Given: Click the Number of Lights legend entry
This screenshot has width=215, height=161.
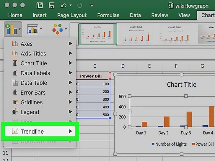Looking at the screenshot, I should (x=169, y=144).
